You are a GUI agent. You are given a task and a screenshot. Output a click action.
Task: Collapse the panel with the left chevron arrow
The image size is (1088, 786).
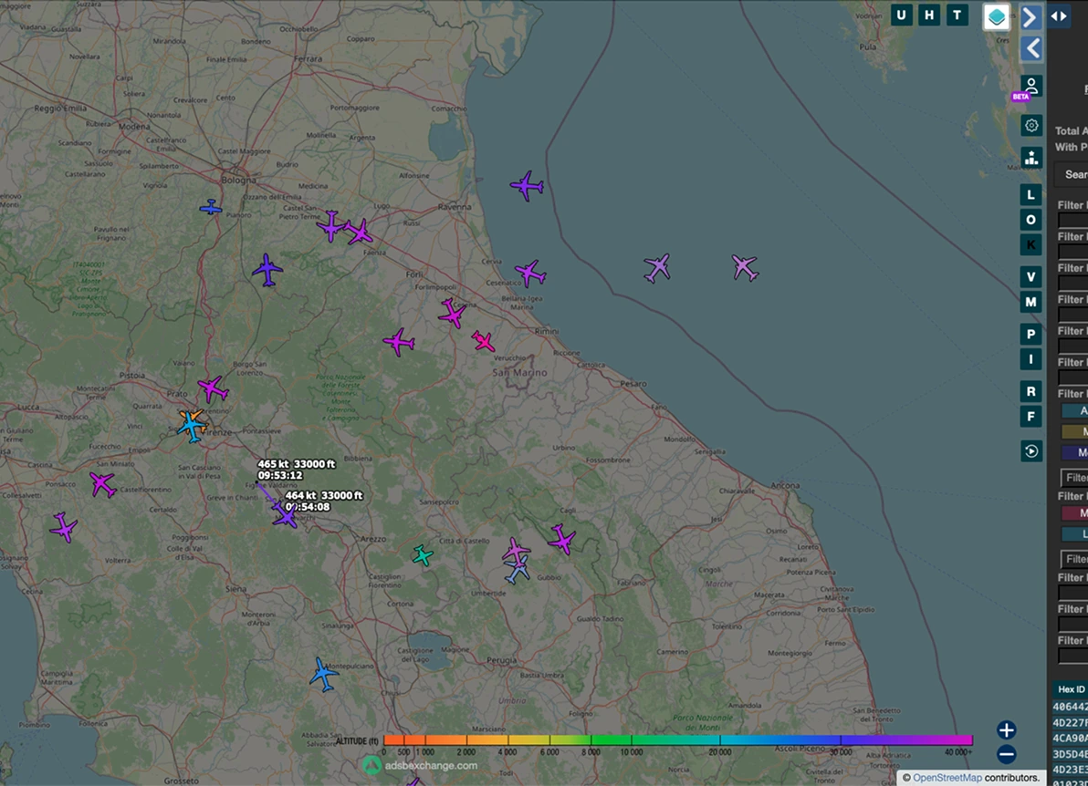pos(1031,49)
